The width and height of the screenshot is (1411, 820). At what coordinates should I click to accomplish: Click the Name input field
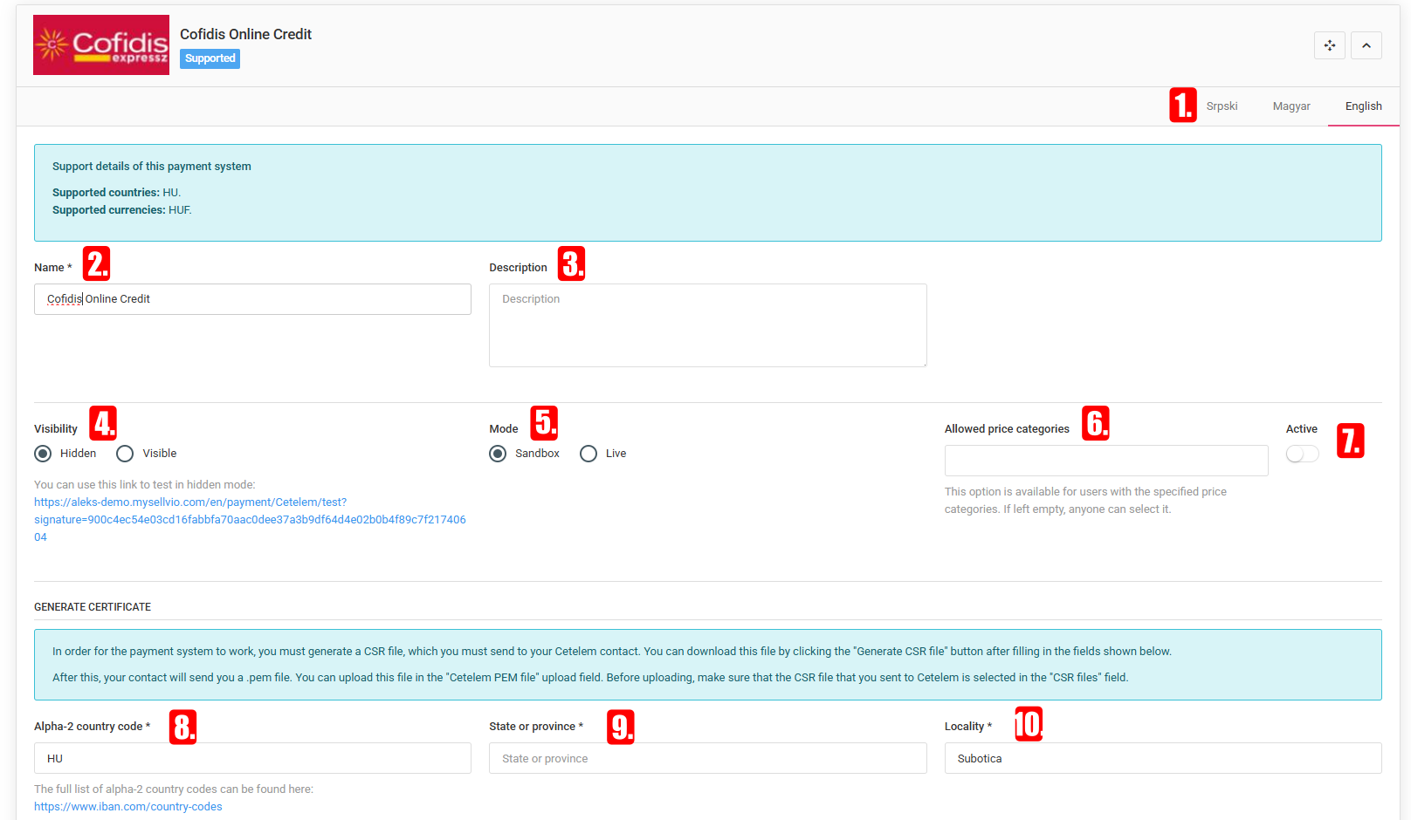pos(252,299)
